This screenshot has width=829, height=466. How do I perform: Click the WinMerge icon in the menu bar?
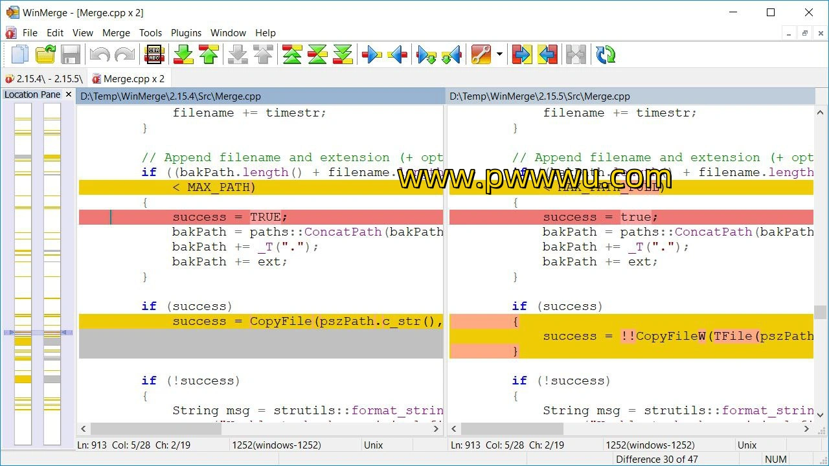10,32
